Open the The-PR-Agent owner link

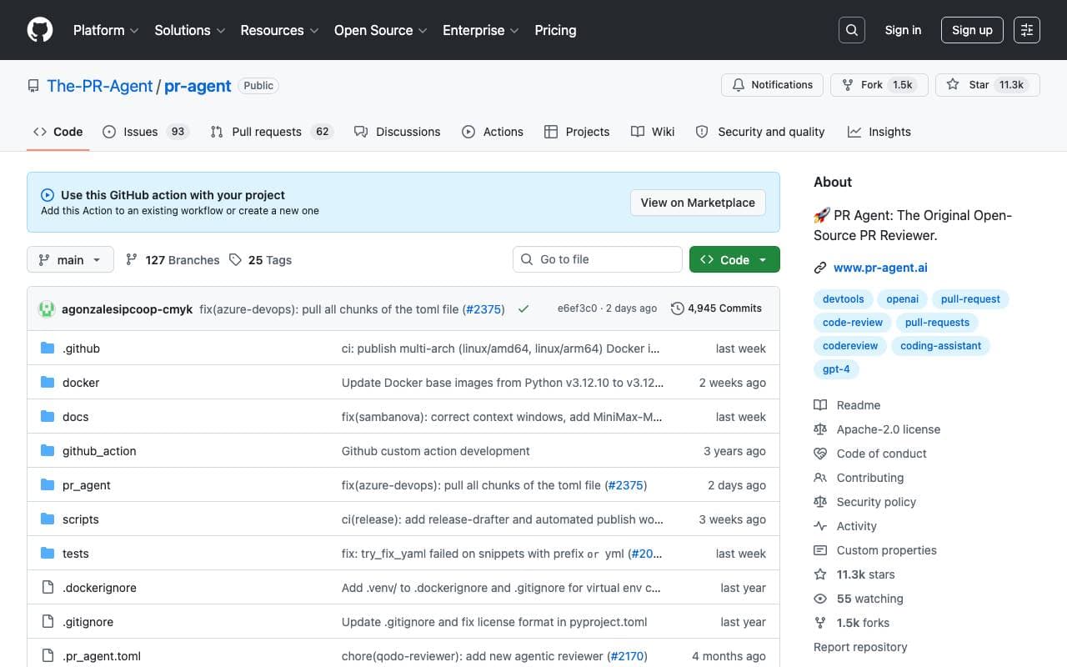[x=100, y=86]
